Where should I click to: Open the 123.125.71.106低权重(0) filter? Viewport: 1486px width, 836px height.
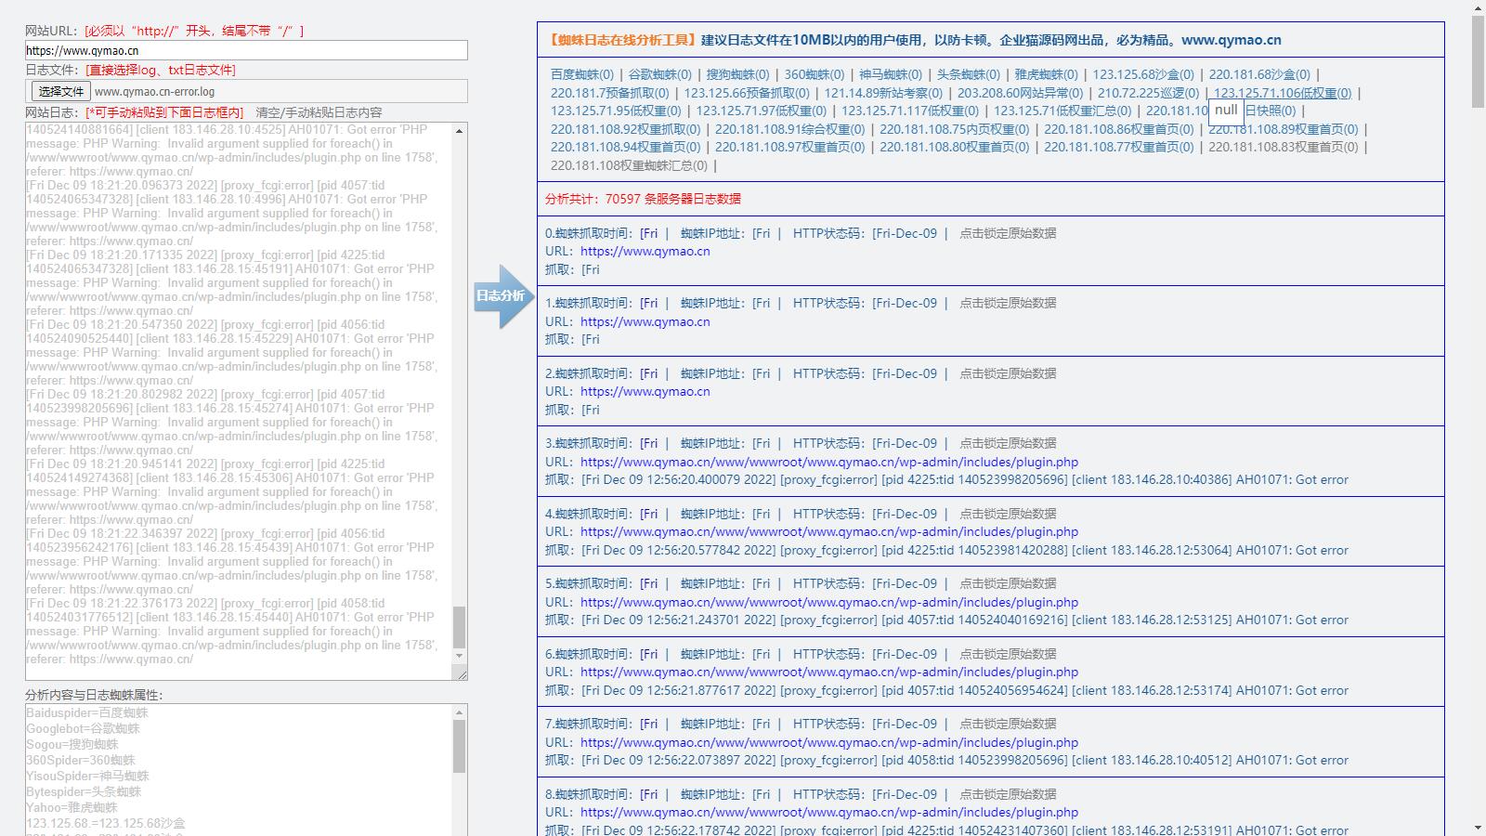[1283, 93]
